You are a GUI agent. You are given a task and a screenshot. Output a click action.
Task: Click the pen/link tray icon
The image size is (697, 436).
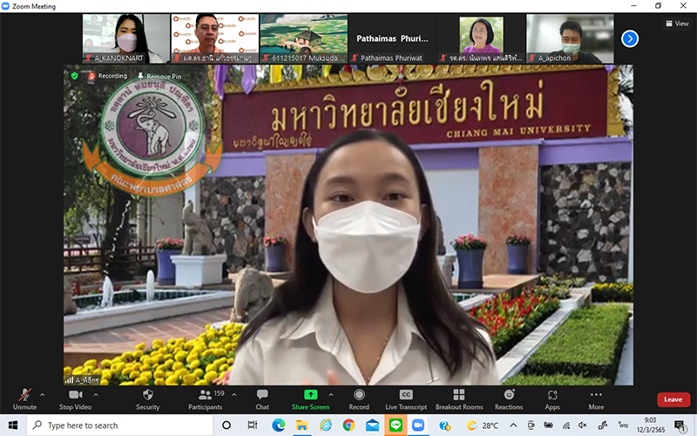coord(602,426)
